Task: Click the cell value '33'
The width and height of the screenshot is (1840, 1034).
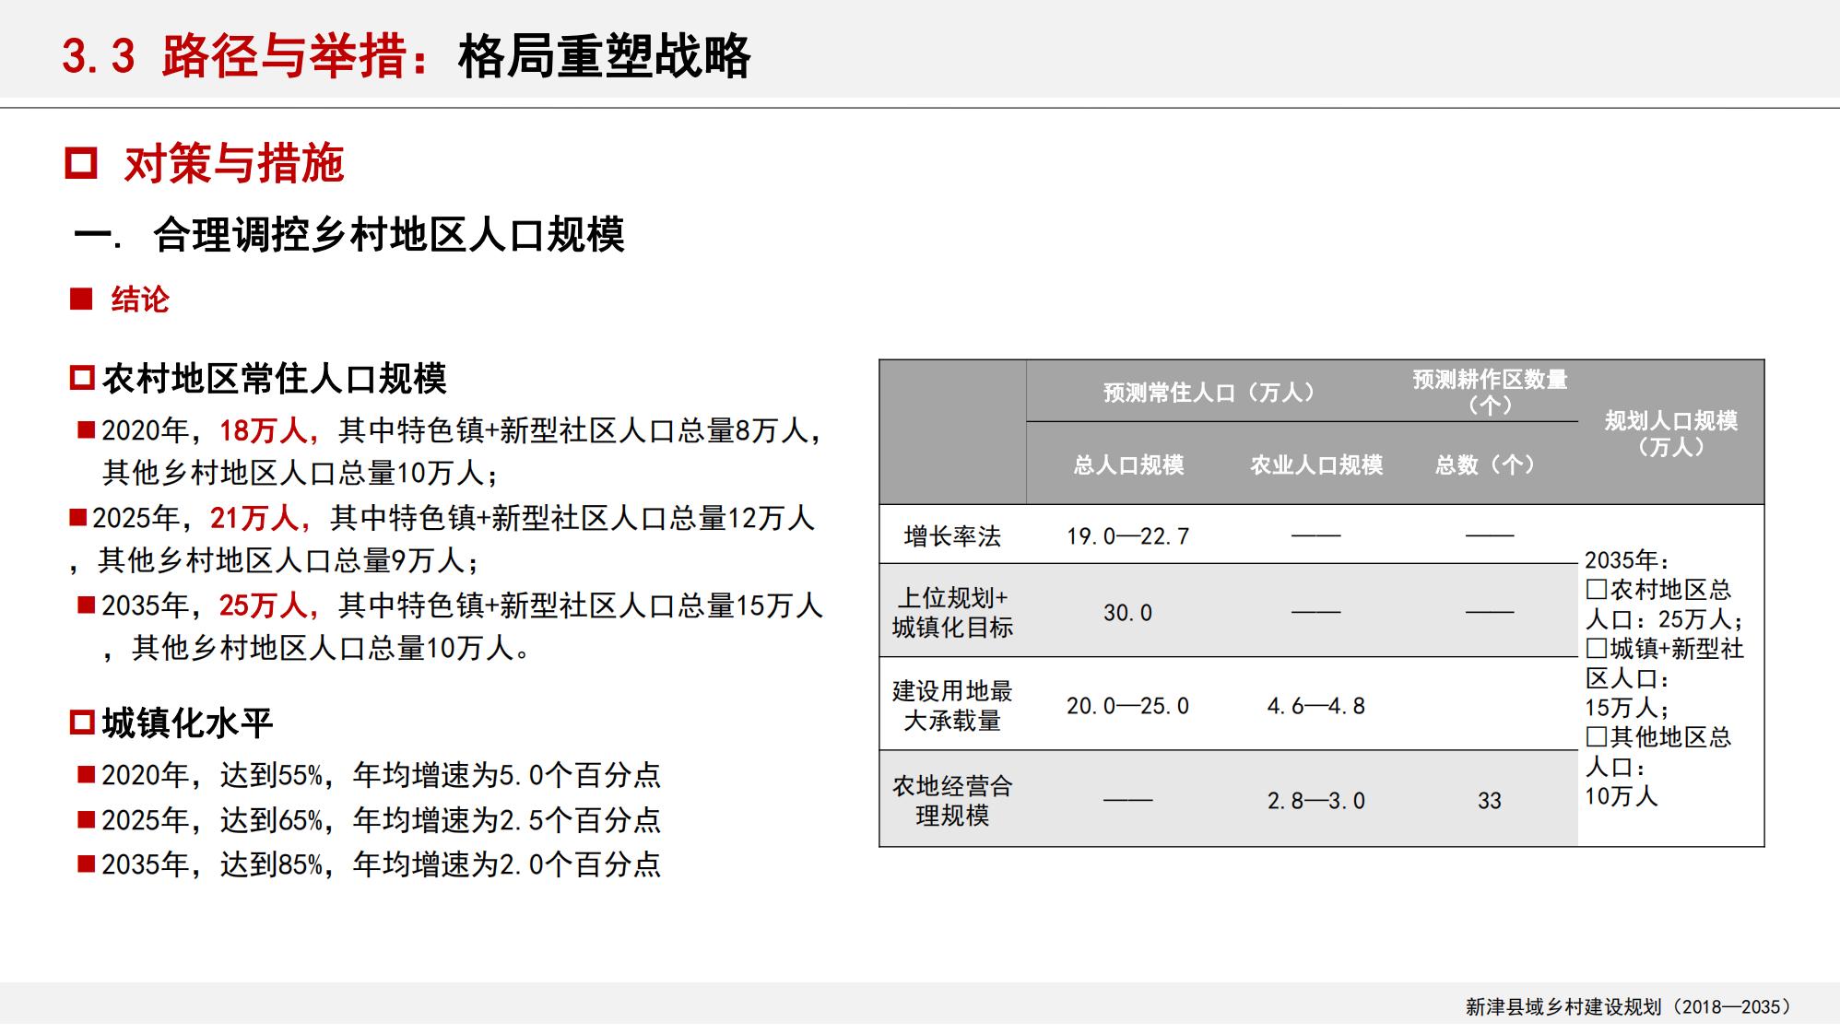Action: pos(1490,800)
